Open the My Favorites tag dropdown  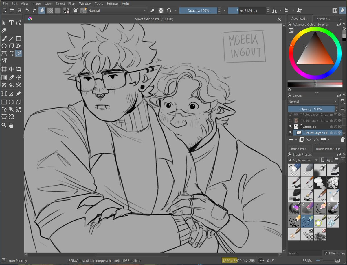303,160
